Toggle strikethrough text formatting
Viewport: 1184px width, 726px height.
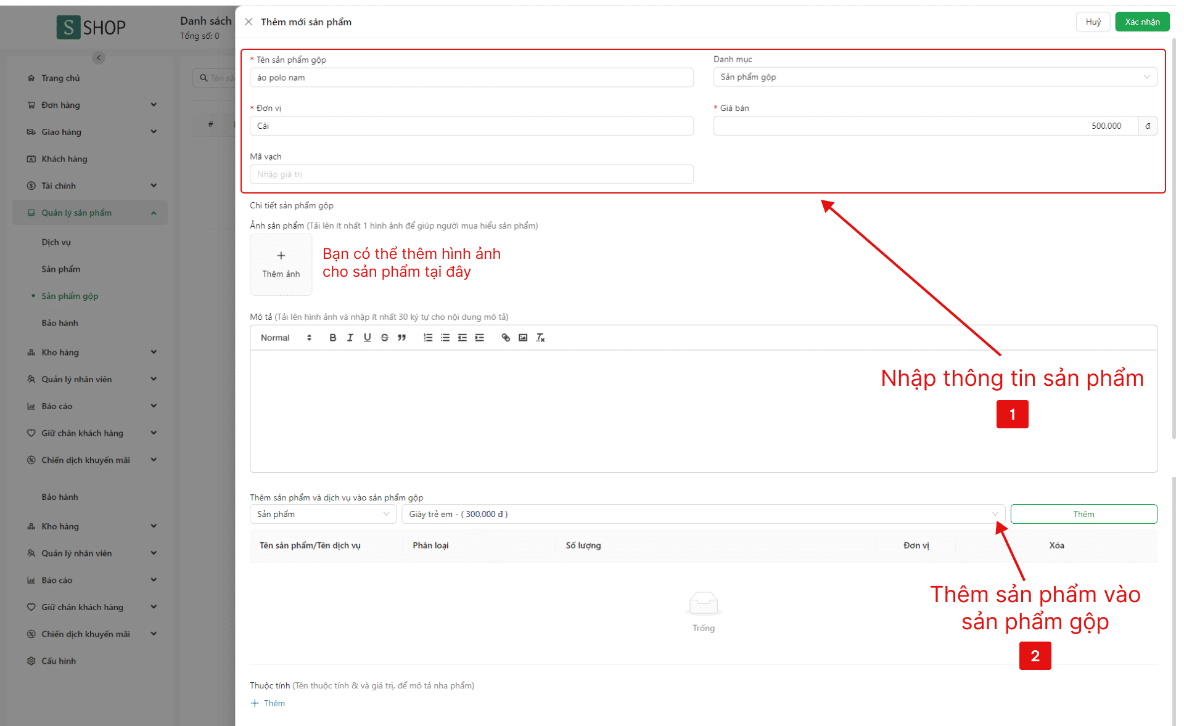click(x=385, y=338)
